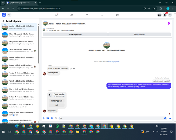176x140 pixels.
Task: Open Bekah's conversation in the list
Action: pos(19,98)
